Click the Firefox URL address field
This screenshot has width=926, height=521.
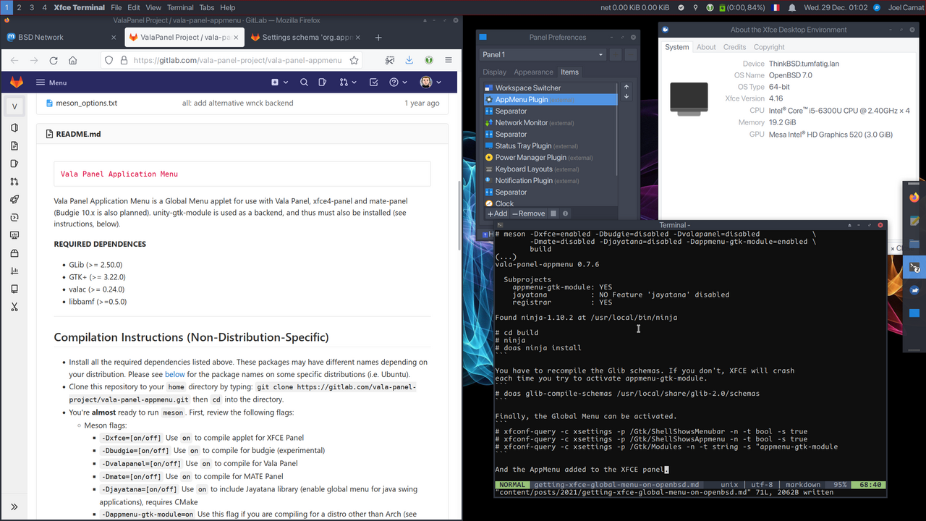point(237,61)
